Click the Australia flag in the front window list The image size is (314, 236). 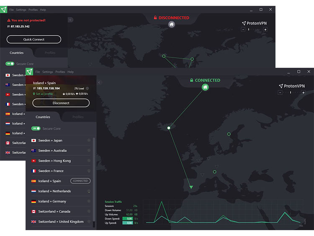coord(33,151)
